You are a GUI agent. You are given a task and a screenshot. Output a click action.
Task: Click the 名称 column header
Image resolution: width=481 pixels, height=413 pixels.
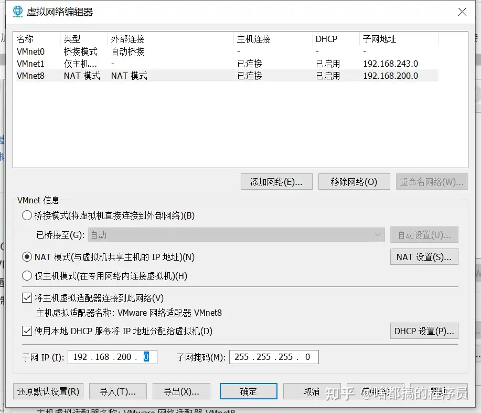coord(38,39)
